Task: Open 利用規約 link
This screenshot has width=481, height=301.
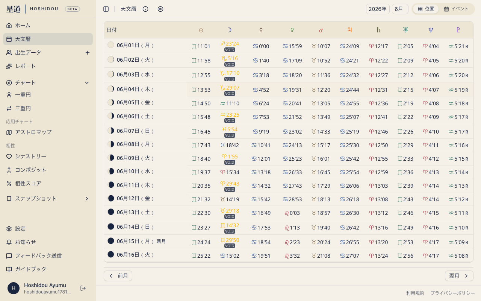Action: coord(415,293)
